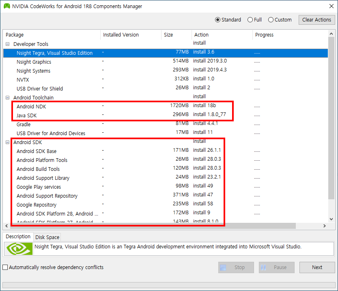Select the Android Support Library row
338x291 pixels.
(x=166, y=178)
